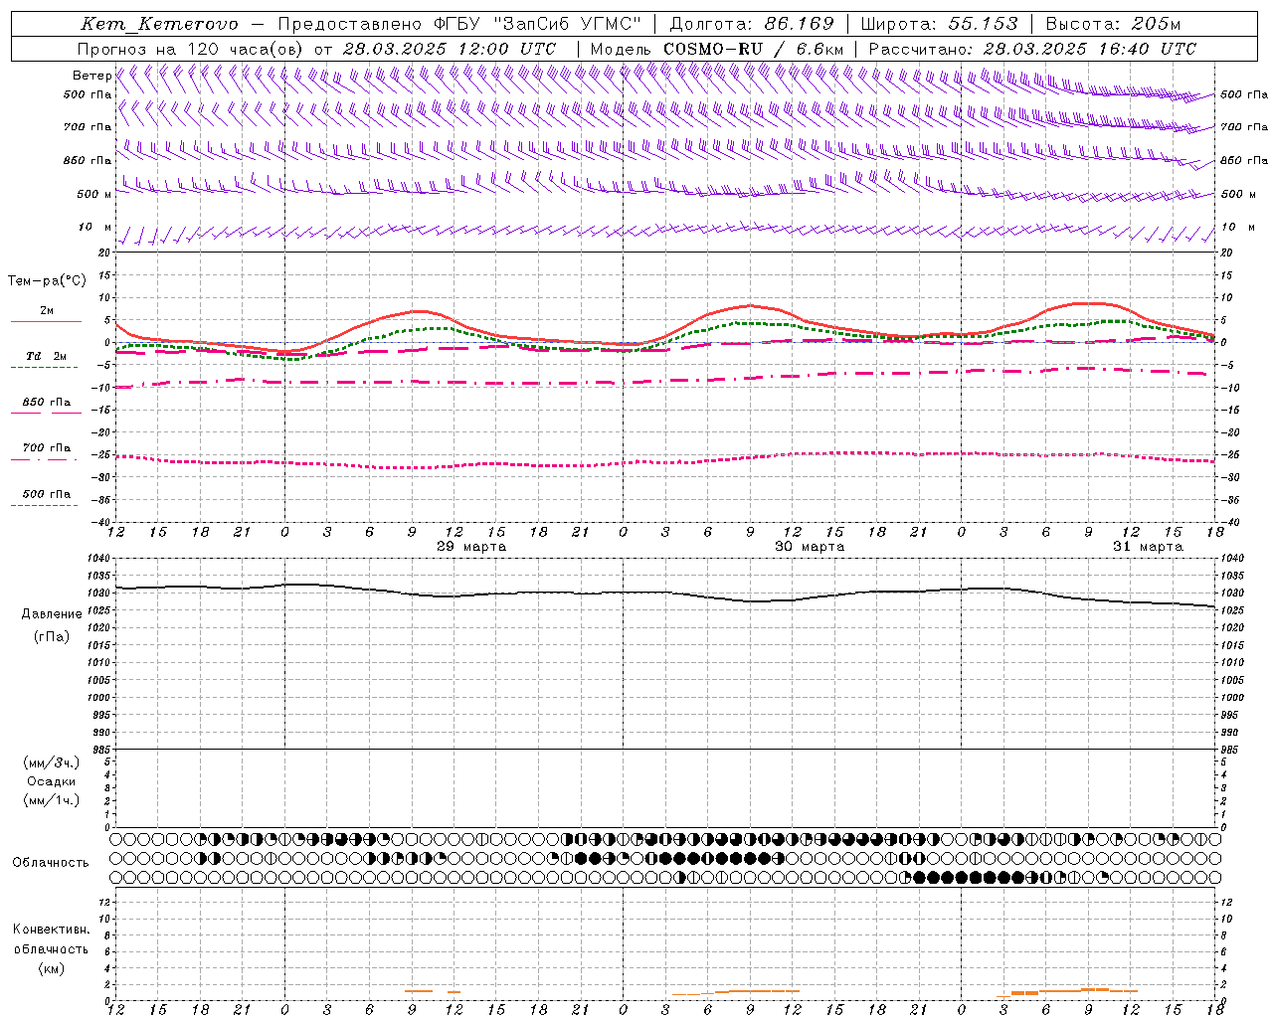Select the latitude value 55.153

click(983, 24)
